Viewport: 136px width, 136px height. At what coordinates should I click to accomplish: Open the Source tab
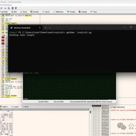[46, 12]
